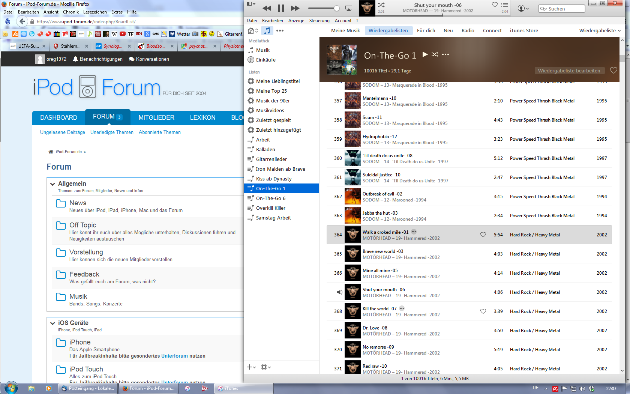The image size is (630, 394).
Task: Switch to the Synolog... Firefox tab
Action: click(x=112, y=46)
